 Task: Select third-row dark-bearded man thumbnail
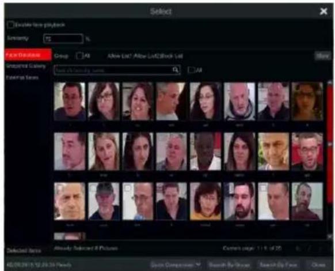(239, 201)
